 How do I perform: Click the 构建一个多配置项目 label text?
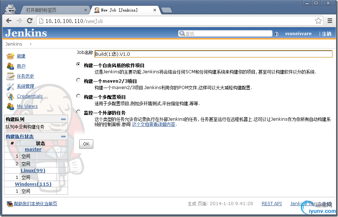pos(105,97)
